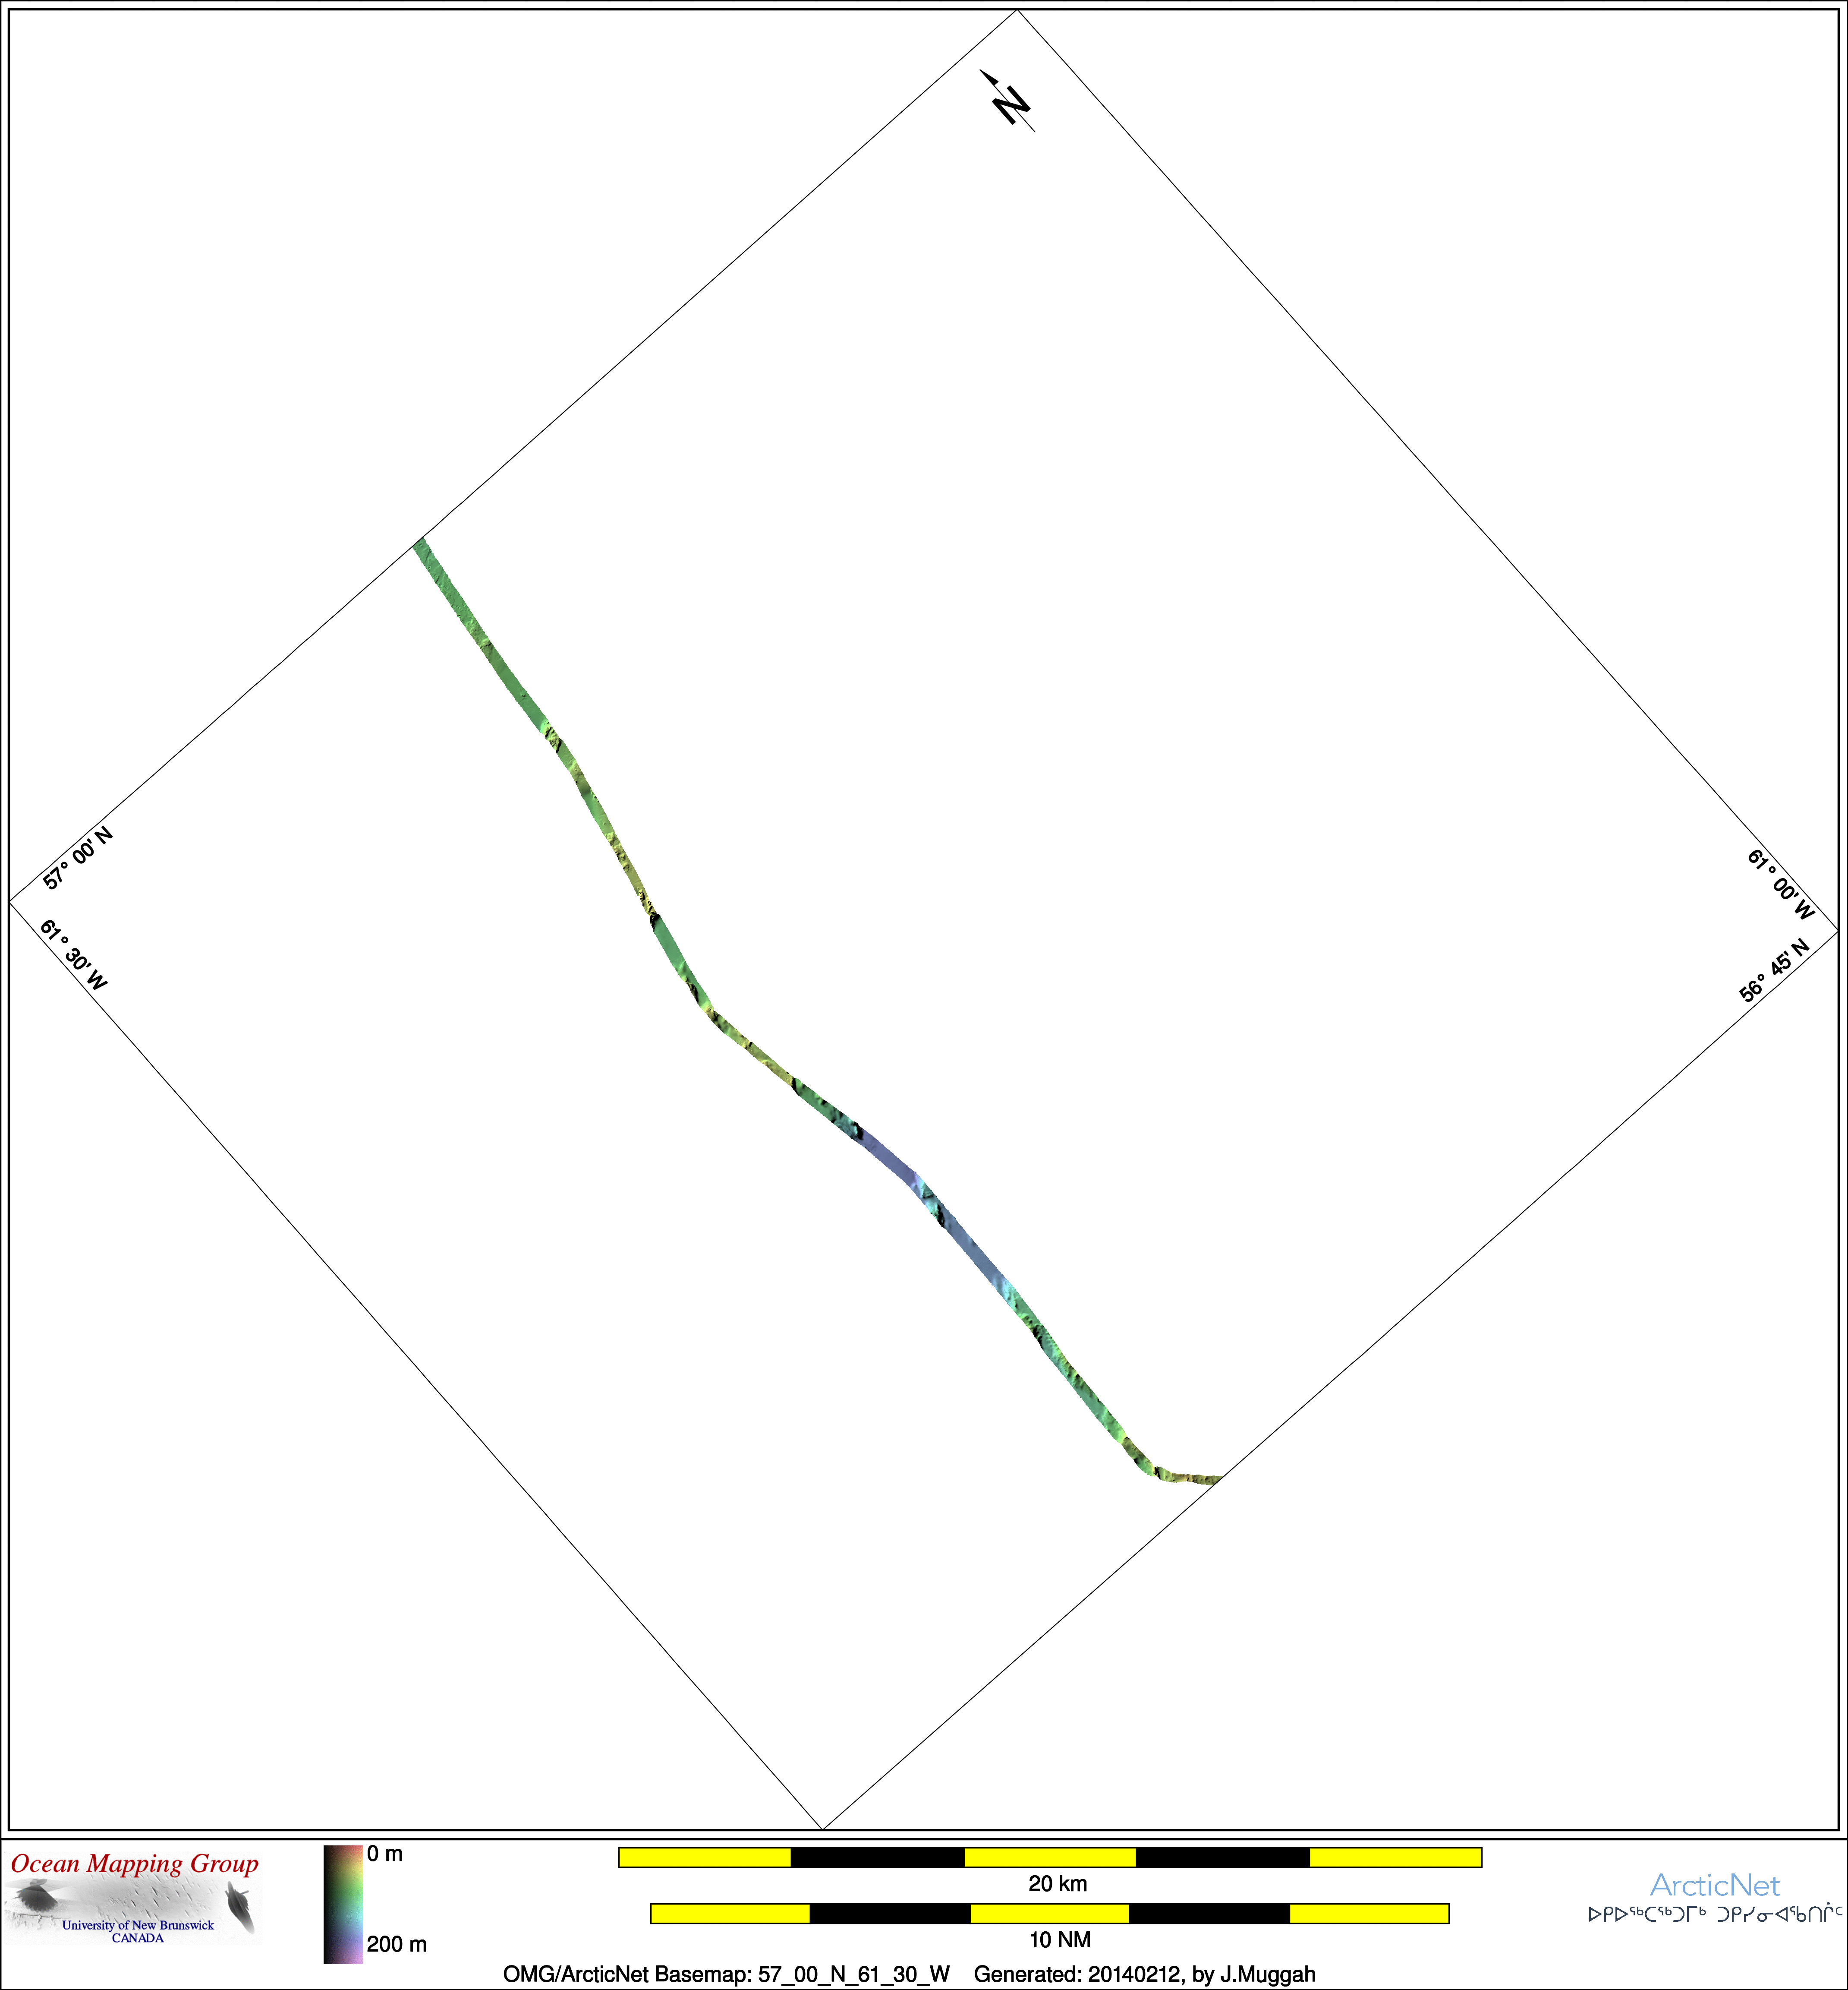This screenshot has height=1990, width=1848.
Task: Click the 0 m depth label
Action: click(385, 1854)
